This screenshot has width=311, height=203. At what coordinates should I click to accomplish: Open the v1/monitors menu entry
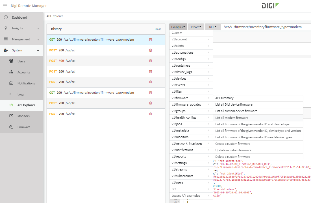click(x=191, y=137)
